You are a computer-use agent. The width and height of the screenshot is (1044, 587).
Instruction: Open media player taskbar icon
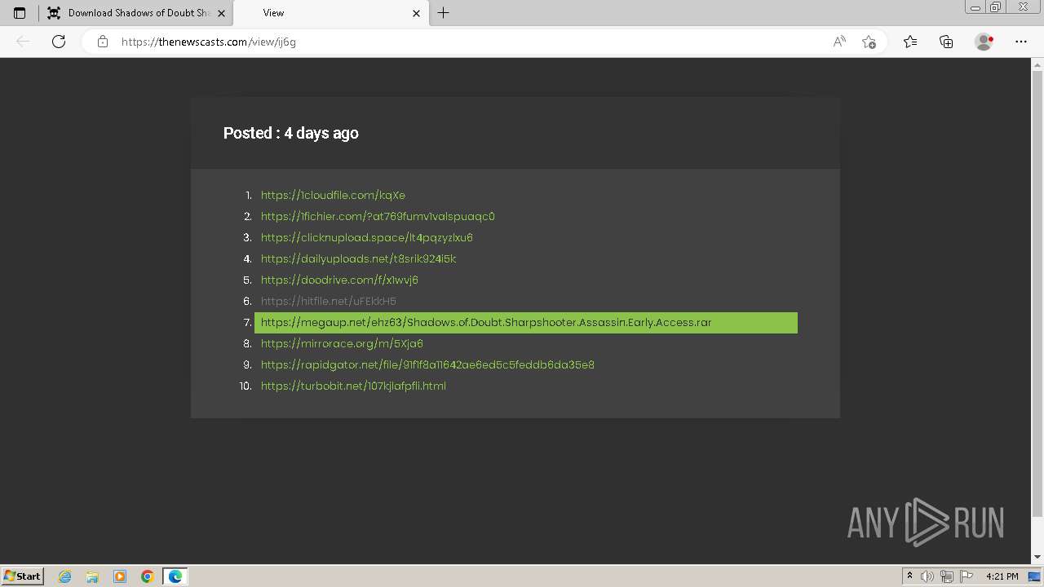tap(120, 576)
